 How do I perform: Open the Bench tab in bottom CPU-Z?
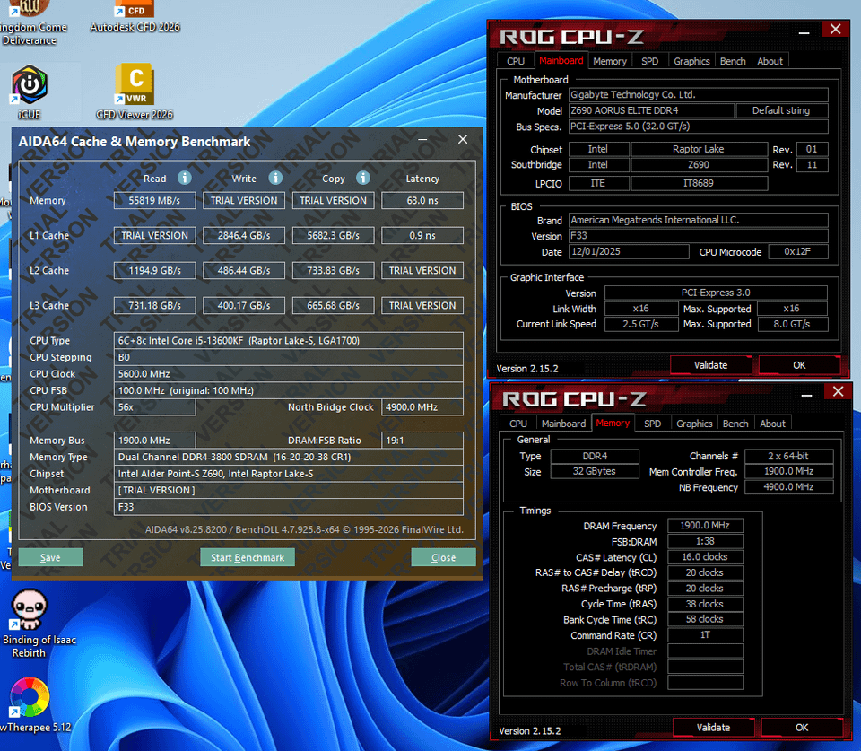point(735,424)
